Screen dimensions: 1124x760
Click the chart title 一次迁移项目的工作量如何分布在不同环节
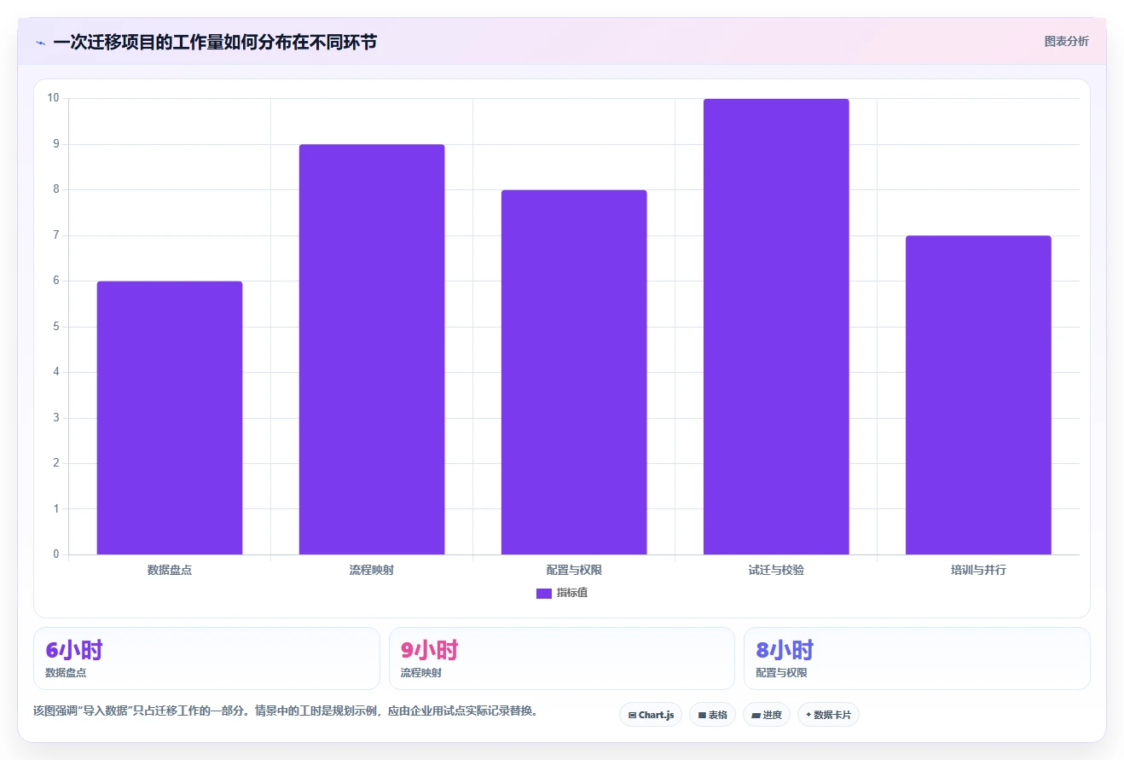tap(215, 42)
